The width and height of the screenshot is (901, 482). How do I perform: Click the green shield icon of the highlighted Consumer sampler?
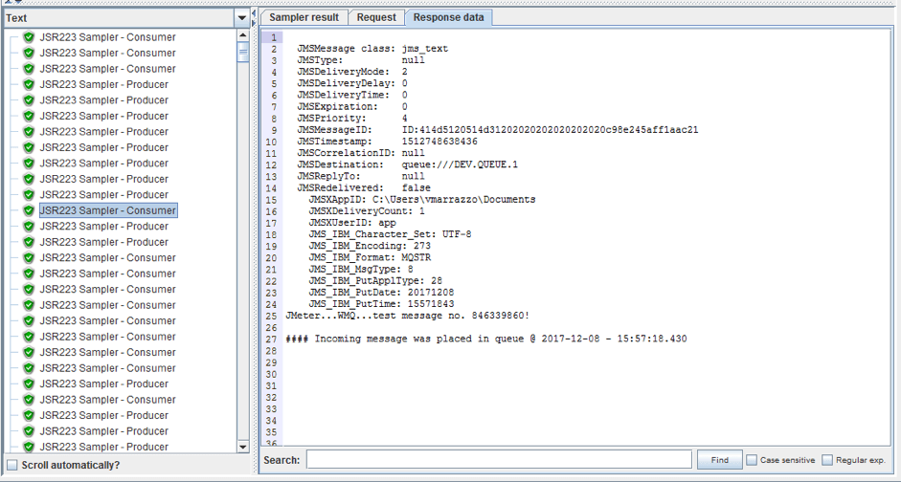30,210
